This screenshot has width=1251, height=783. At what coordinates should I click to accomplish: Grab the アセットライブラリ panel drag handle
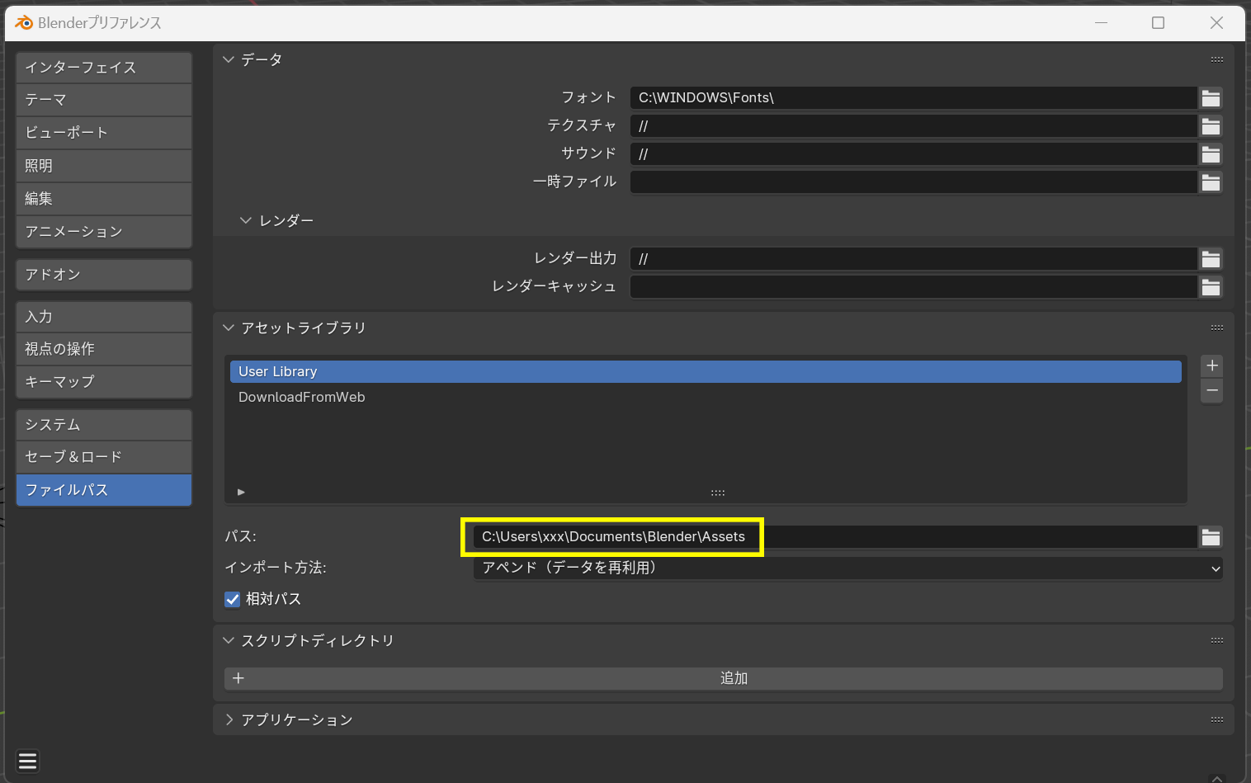click(1216, 328)
